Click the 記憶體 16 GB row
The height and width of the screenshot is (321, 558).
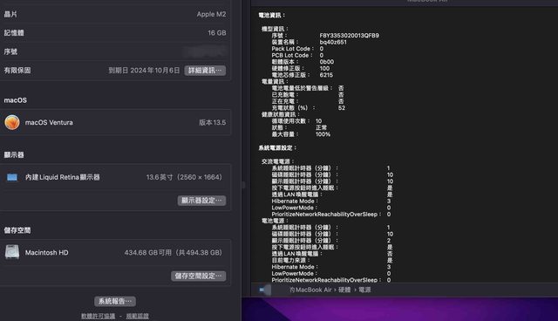pos(115,33)
